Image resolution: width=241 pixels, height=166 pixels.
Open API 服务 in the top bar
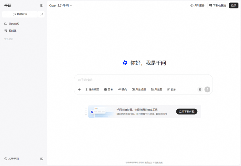point(197,5)
